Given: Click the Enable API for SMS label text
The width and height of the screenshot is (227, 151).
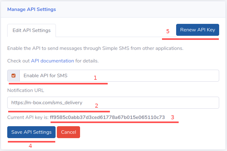Looking at the screenshot, I should pos(46,76).
